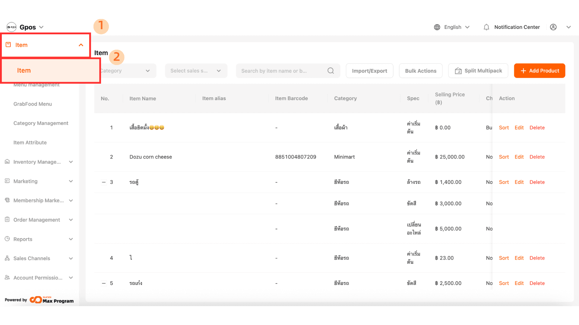Click the globe language icon

pos(437,27)
